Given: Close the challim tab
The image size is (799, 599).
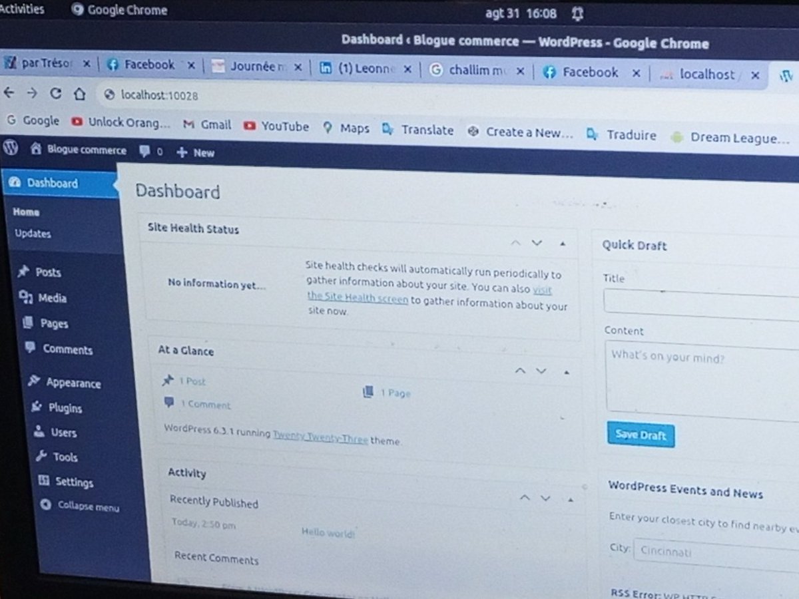Looking at the screenshot, I should 520,71.
